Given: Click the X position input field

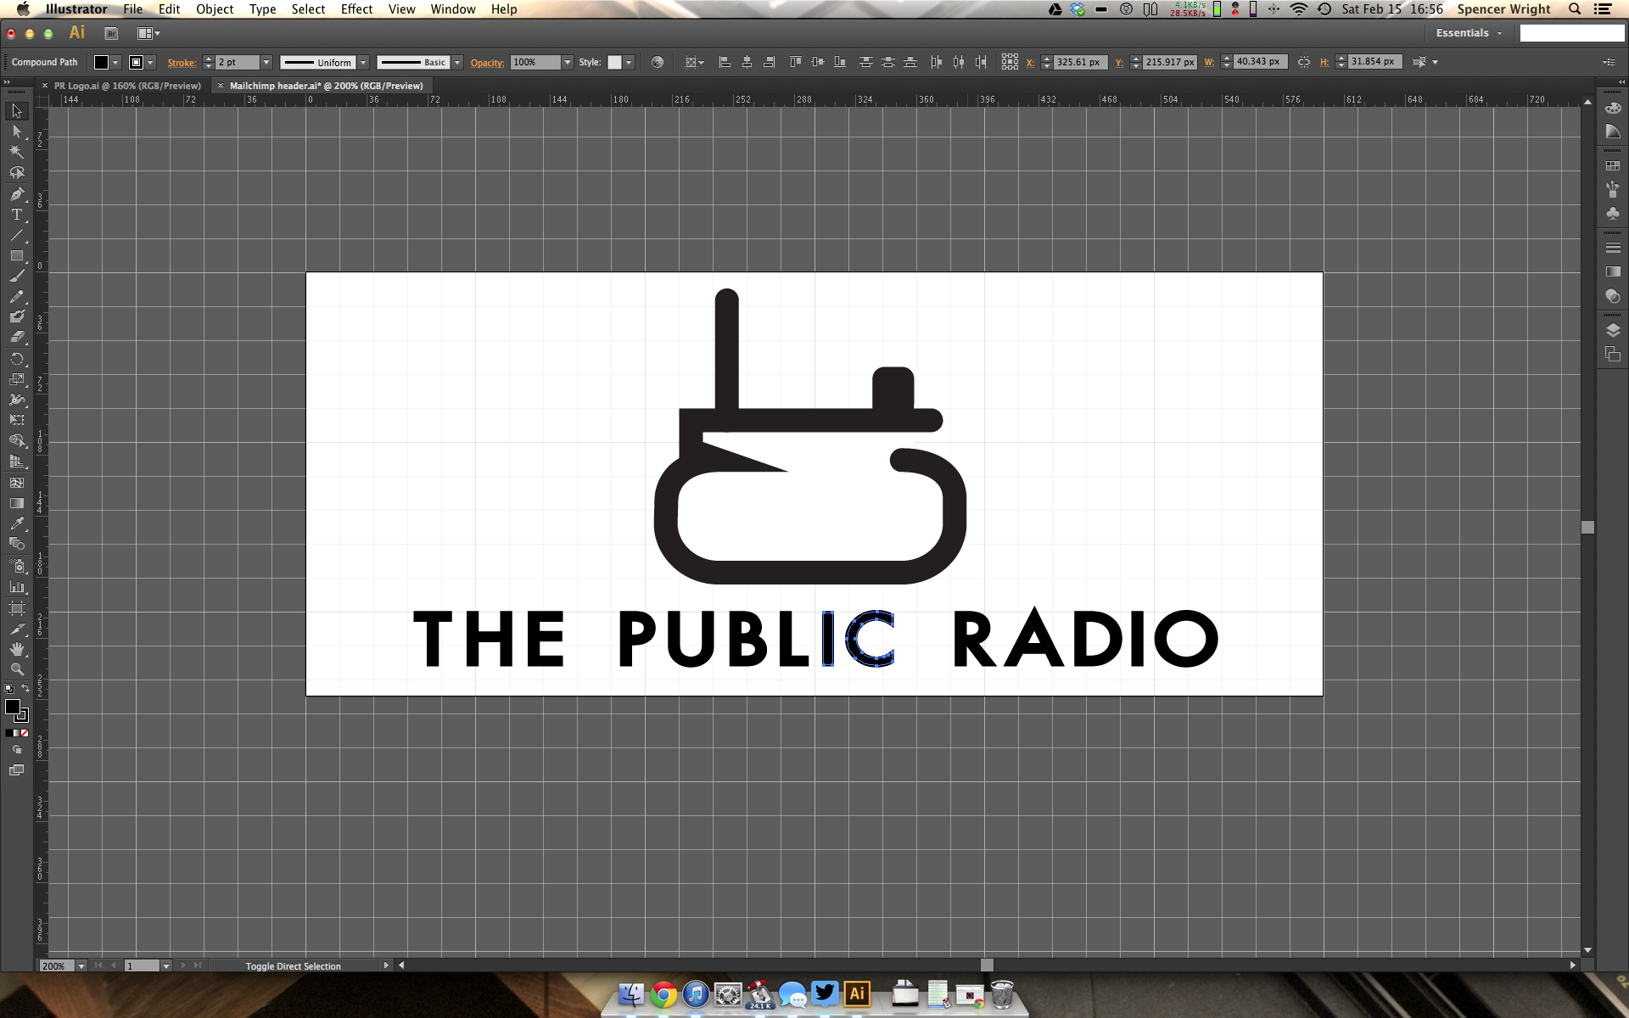Looking at the screenshot, I should coord(1080,62).
